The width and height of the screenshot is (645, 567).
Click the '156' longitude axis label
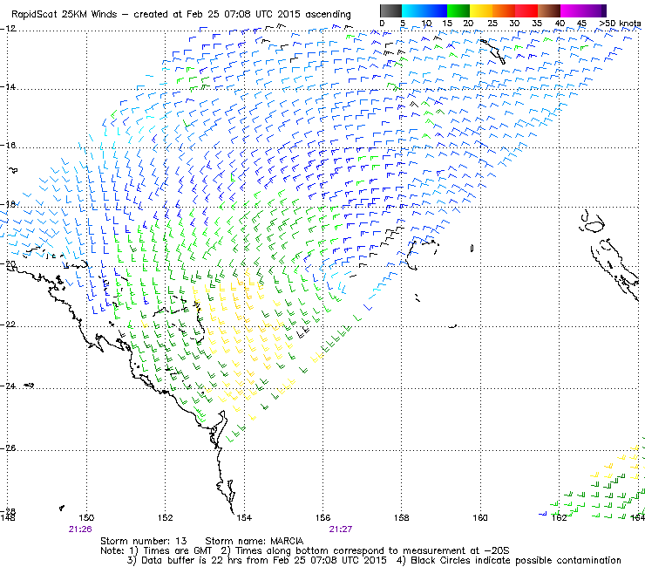(322, 517)
